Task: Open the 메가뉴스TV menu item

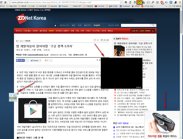Action: (64, 25)
